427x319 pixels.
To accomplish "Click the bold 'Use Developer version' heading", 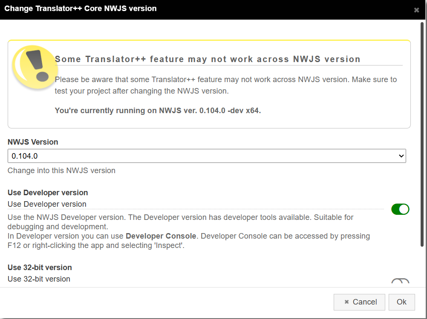I will 48,193.
